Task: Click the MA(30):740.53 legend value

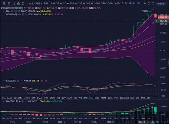Action: pyautogui.click(x=44, y=11)
